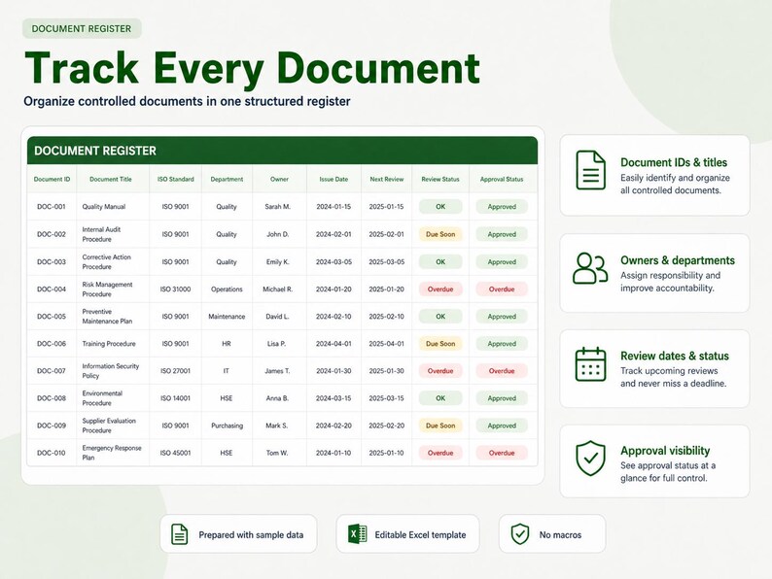Click the Purchasing department cell
Viewport: 772px width, 579px height.
227,426
